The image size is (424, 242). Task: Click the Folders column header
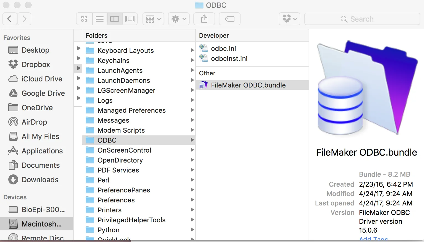coord(96,35)
